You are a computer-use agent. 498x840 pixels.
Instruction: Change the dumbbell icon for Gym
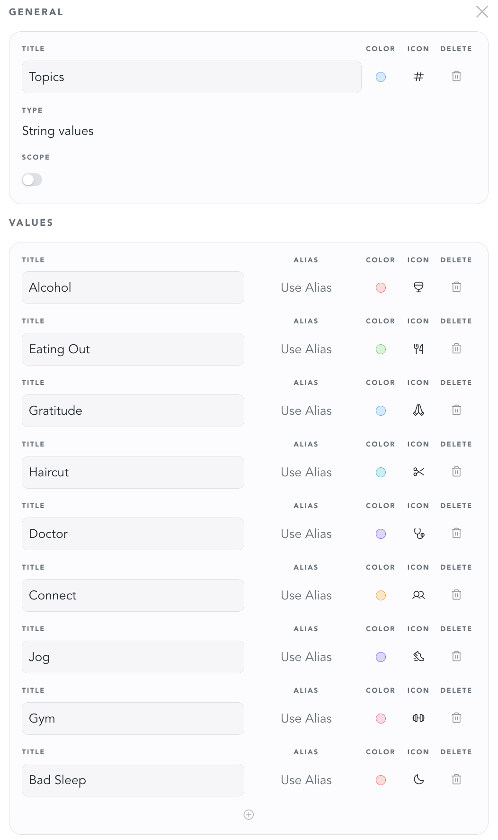418,718
